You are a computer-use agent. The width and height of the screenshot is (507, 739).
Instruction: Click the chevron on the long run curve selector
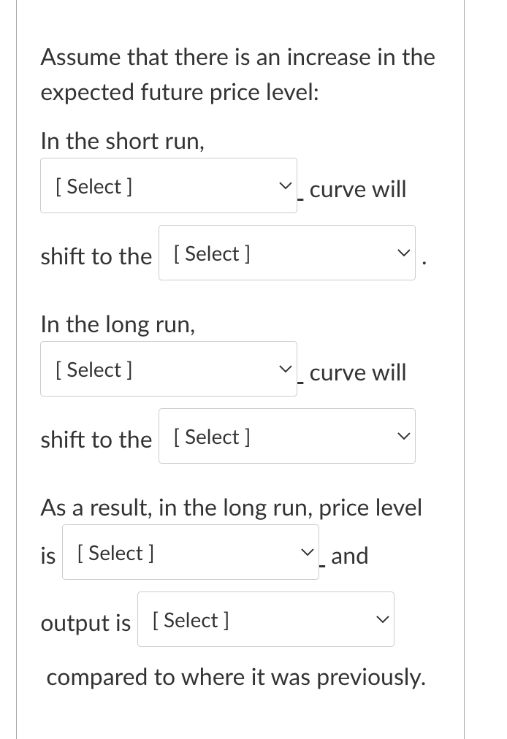pyautogui.click(x=285, y=369)
